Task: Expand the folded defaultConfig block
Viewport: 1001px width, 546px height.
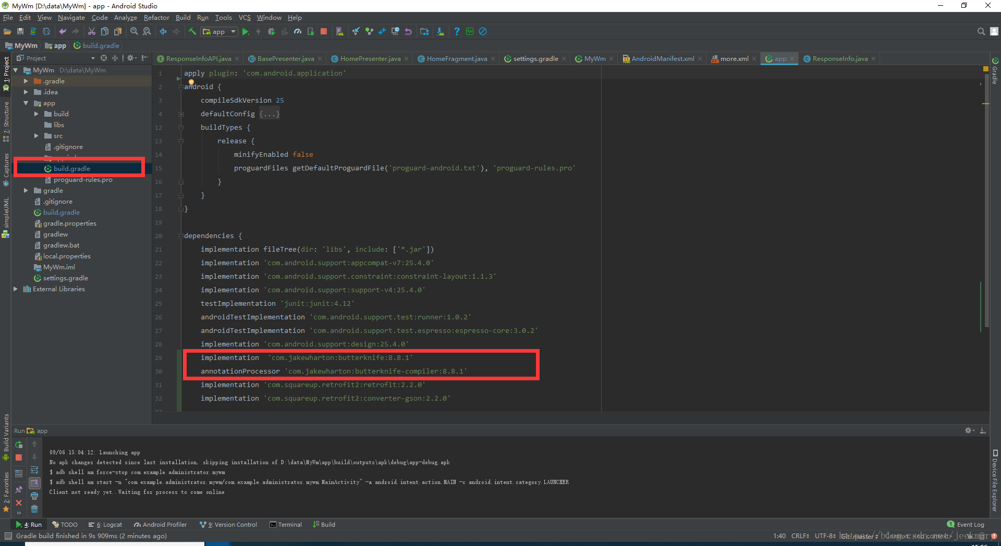Action: pyautogui.click(x=181, y=114)
